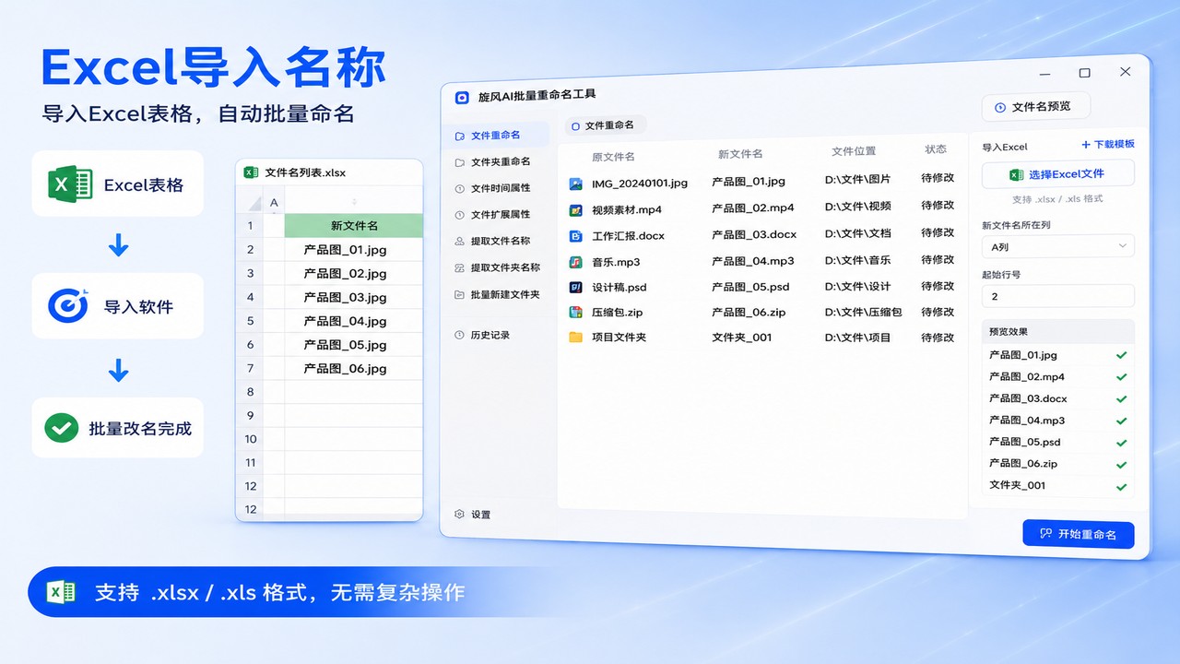Image resolution: width=1180 pixels, height=664 pixels.
Task: Click the 新文件名 column header in file table
Action: (739, 154)
